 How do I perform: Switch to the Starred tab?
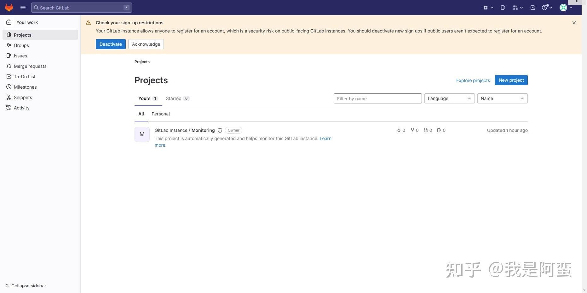178,98
